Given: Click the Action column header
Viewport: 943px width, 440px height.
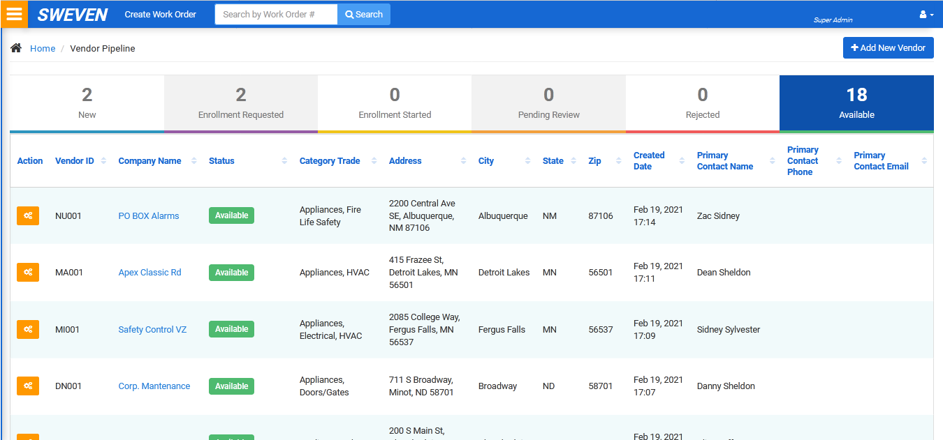Looking at the screenshot, I should click(30, 160).
